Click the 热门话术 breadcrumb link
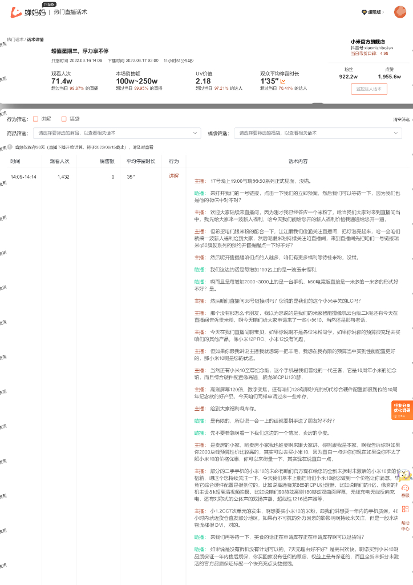The height and width of the screenshot is (585, 413). click(x=15, y=39)
